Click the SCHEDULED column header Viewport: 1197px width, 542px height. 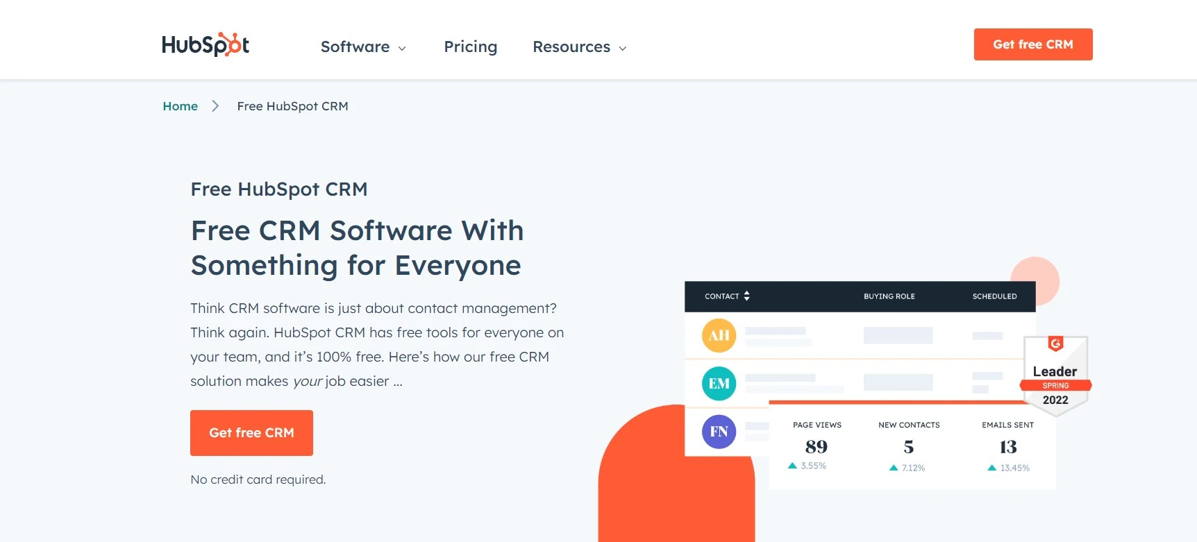(994, 296)
